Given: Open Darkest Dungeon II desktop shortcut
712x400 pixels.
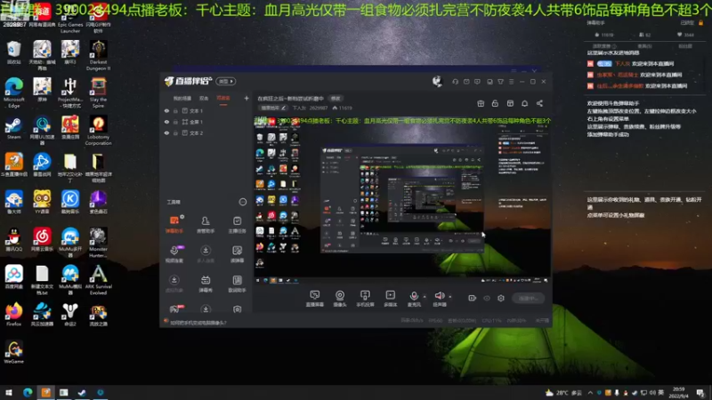Looking at the screenshot, I should coord(98,55).
